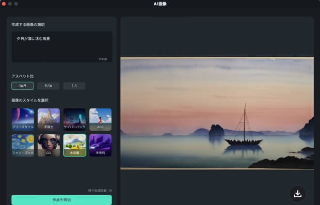The width and height of the screenshot is (320, 205).
Task: Choose the purple 未来的 futuristic style
Action: pyautogui.click(x=101, y=146)
